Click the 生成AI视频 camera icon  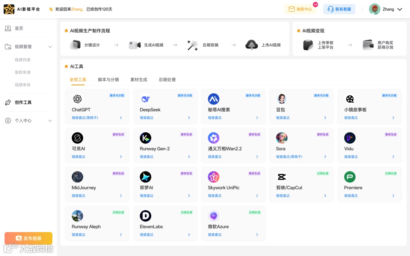[x=134, y=45]
